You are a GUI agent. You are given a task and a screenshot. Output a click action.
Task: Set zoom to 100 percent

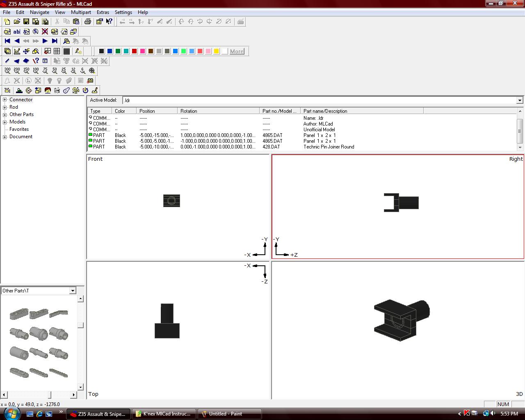[x=36, y=71]
